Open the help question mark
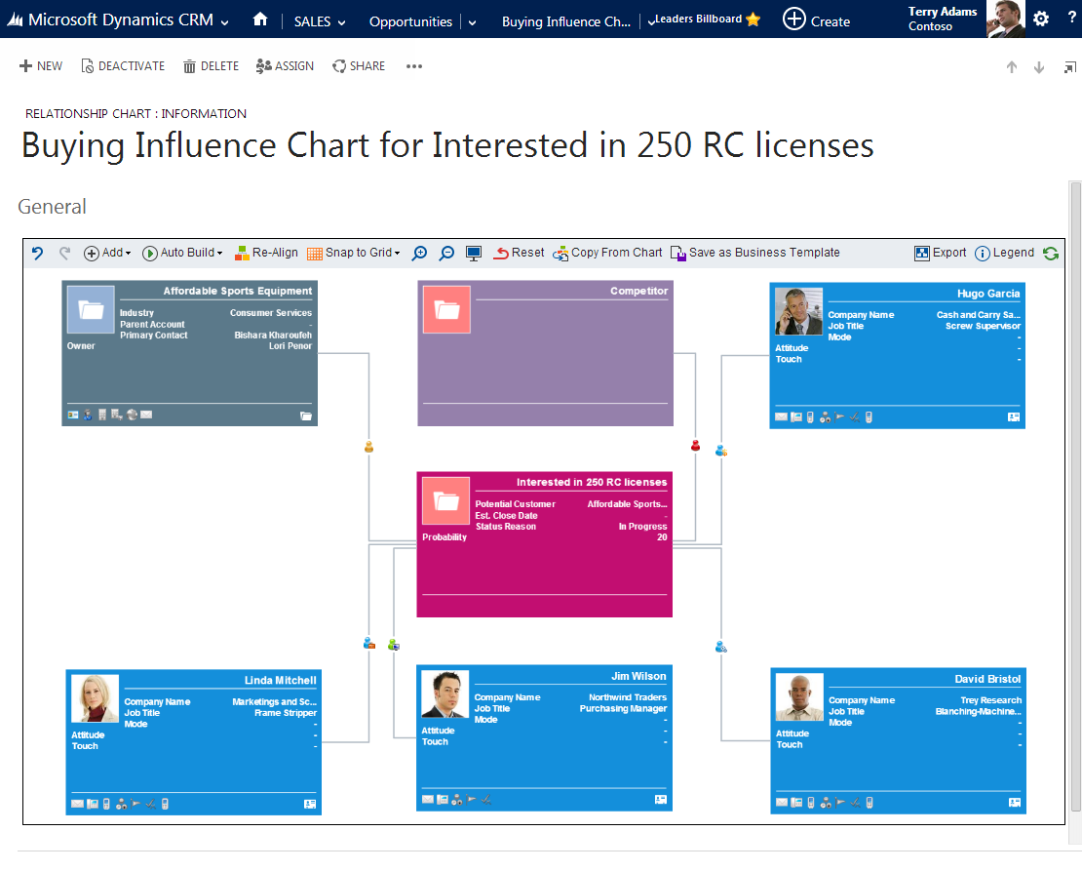The width and height of the screenshot is (1082, 871). pos(1071,18)
